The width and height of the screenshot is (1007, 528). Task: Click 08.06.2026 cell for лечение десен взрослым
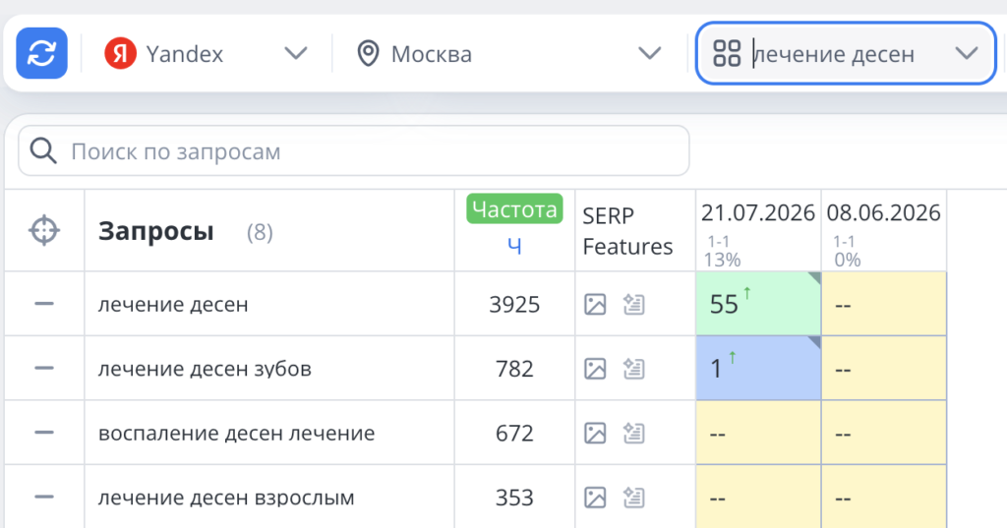(884, 497)
